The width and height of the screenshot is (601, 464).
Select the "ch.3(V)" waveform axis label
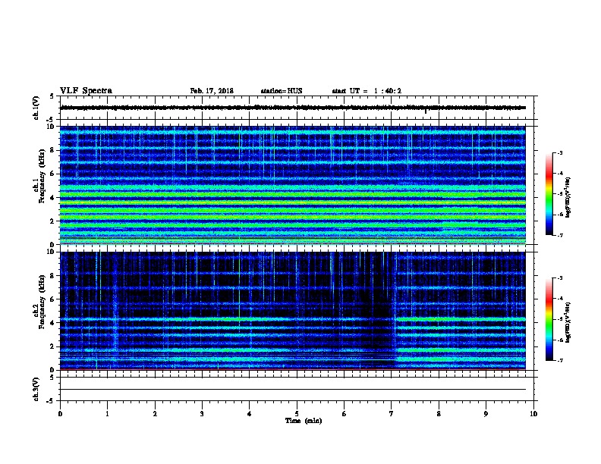36,389
